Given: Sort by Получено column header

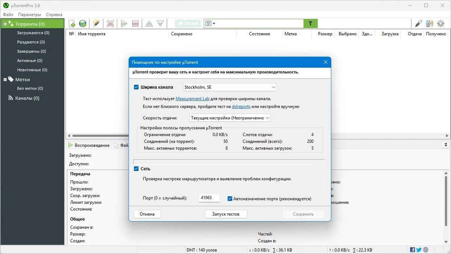Looking at the screenshot, I should pos(436,34).
